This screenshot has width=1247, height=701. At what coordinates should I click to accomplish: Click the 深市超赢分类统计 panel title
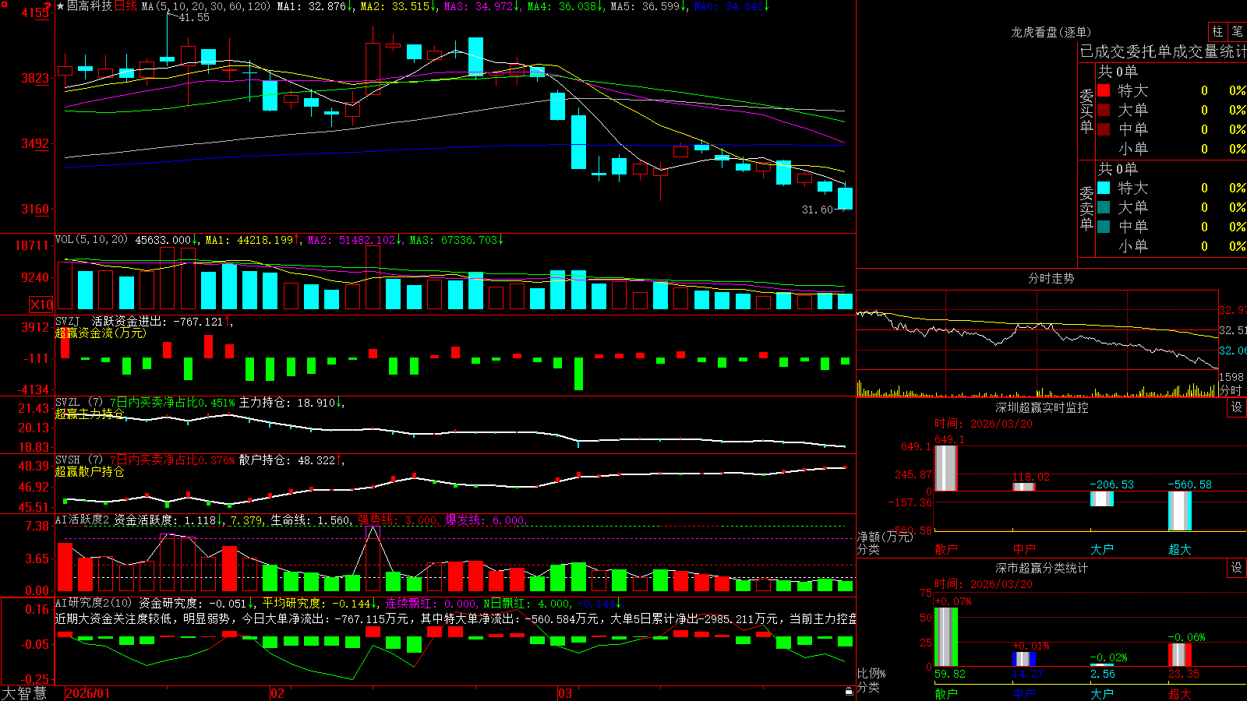click(x=1042, y=568)
